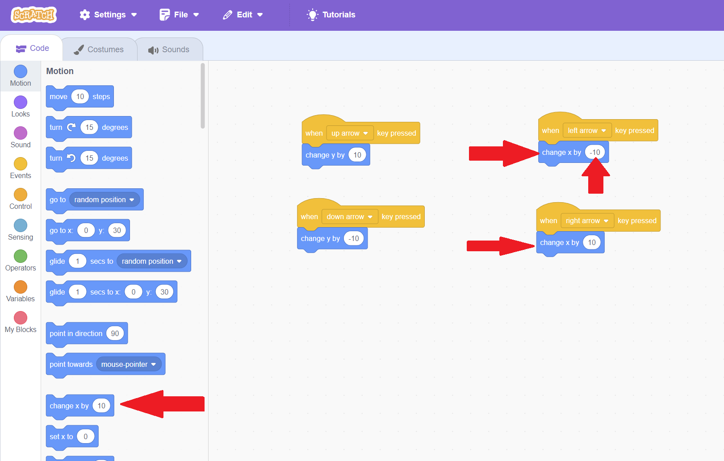Screen dimensions: 724x461
Task: Edit secs value in glide to x y block
Action: [78, 292]
